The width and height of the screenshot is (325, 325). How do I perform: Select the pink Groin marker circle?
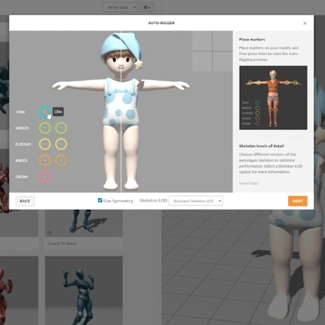(x=45, y=177)
